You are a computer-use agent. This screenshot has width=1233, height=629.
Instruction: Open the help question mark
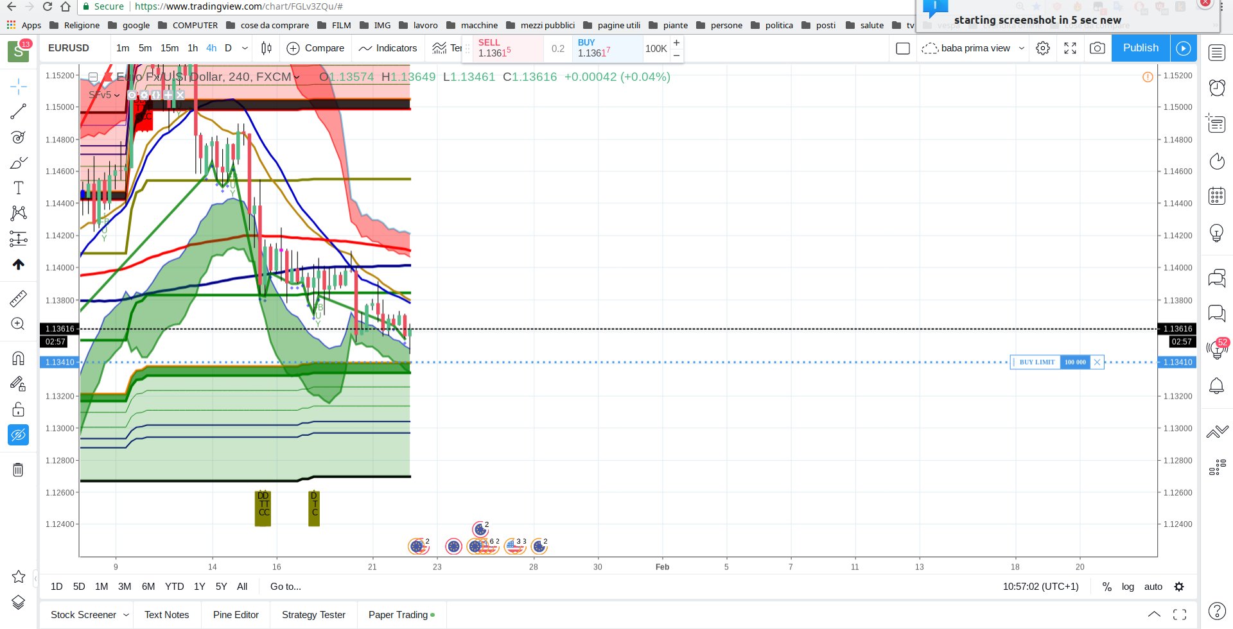pyautogui.click(x=1217, y=611)
